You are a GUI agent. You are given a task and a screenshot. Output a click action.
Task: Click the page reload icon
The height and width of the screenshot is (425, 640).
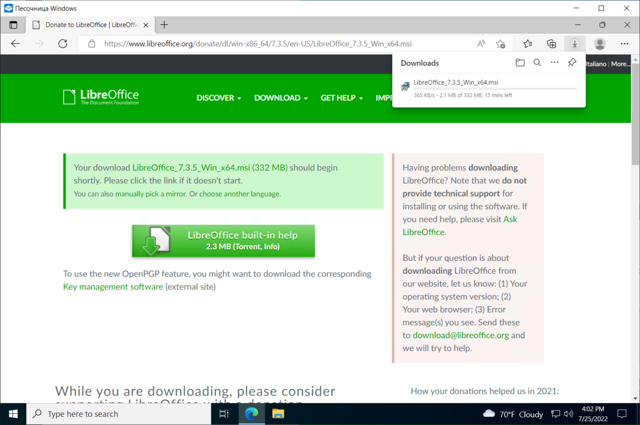62,44
